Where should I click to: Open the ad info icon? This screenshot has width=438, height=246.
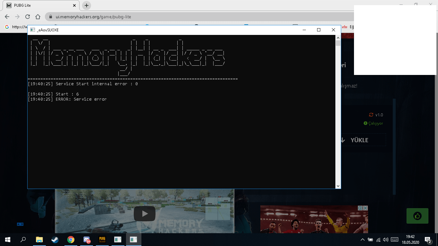click(360, 208)
